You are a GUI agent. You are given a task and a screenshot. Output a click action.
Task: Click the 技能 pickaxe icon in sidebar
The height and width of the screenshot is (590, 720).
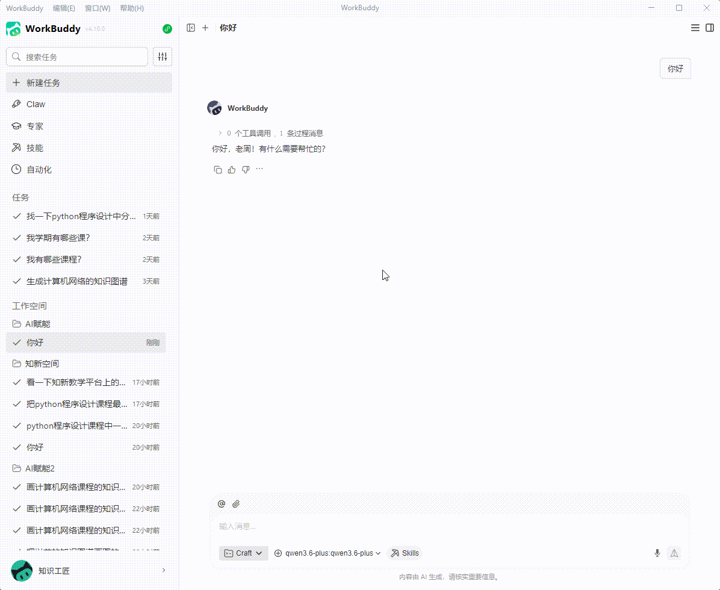[x=16, y=147]
